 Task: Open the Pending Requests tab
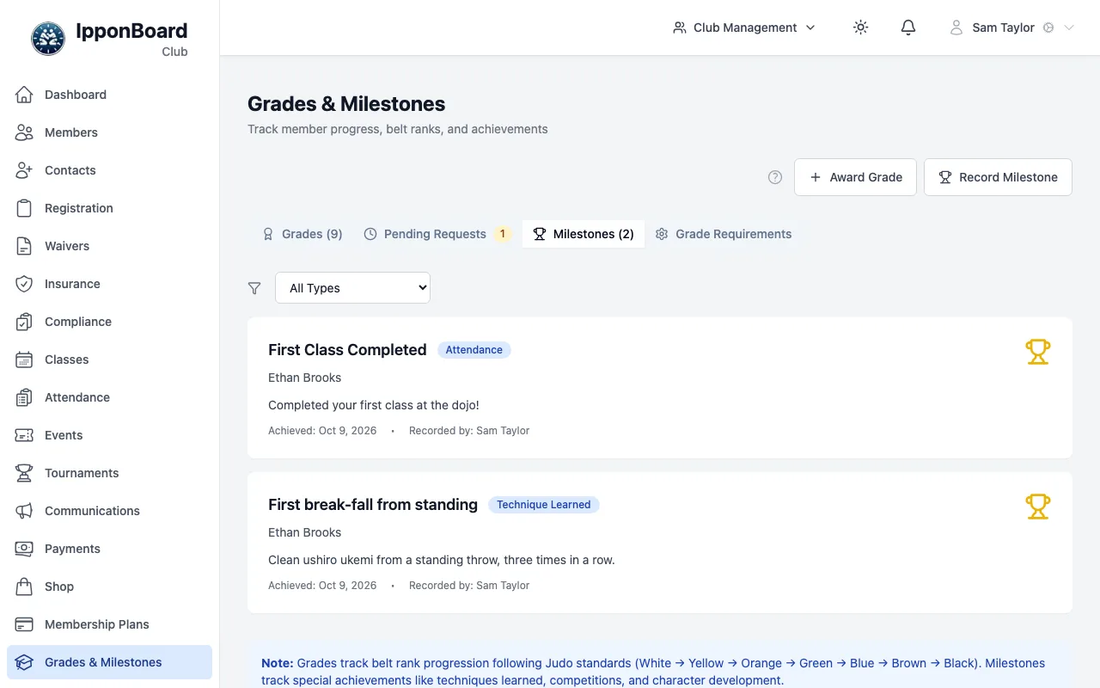click(x=437, y=234)
